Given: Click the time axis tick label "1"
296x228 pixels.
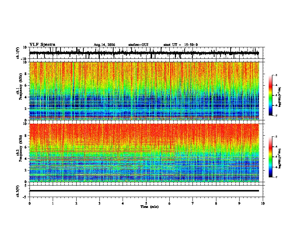Looking at the screenshot, I should click(x=53, y=203).
